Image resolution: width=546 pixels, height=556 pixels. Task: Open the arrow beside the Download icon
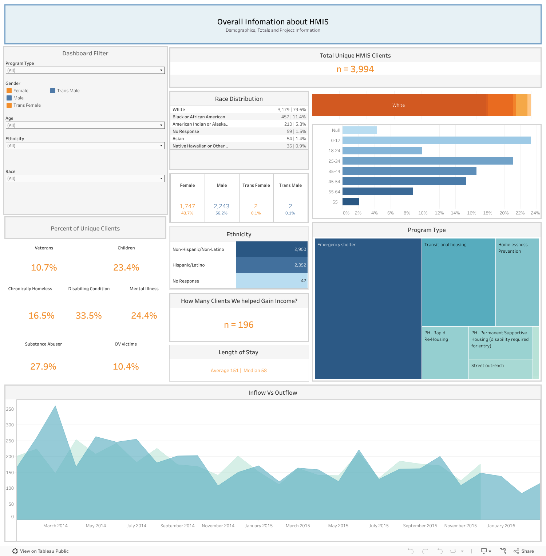coord(490,551)
